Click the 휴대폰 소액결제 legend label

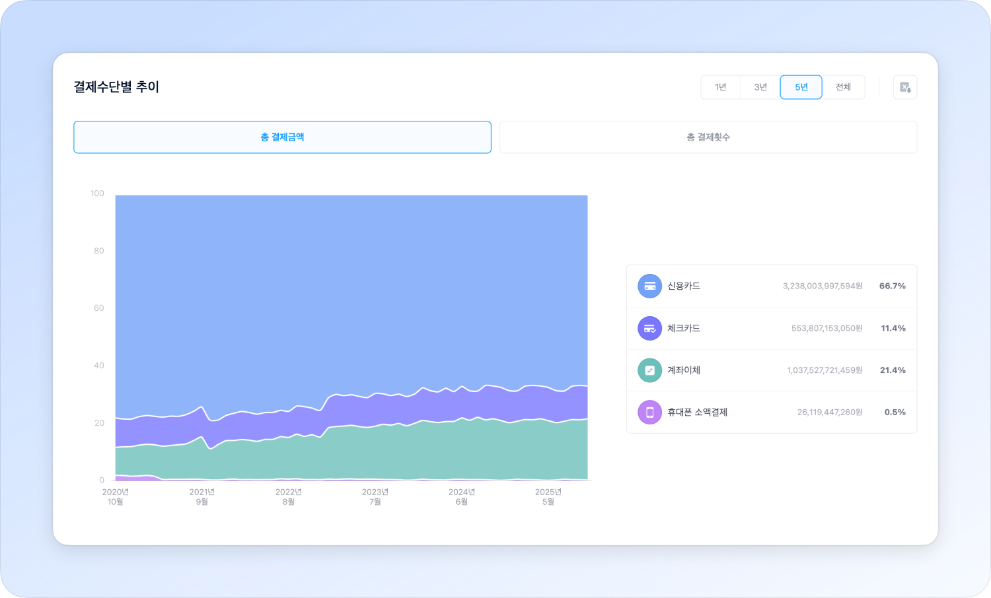coord(697,412)
